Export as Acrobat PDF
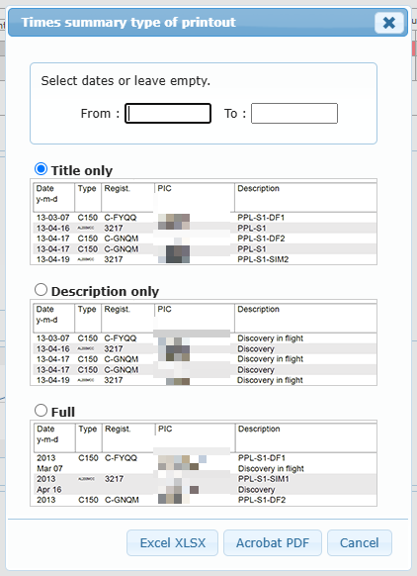417x576 pixels. 273,542
